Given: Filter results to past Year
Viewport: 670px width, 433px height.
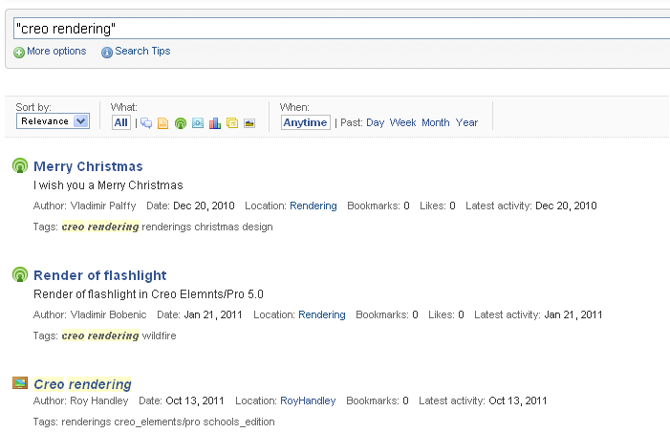Looking at the screenshot, I should (x=466, y=122).
